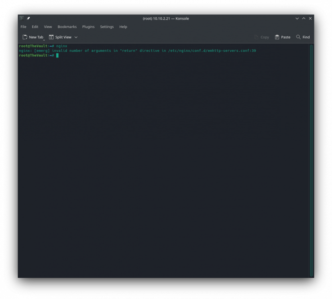Click the Split View label
This screenshot has height=299, width=332.
pyautogui.click(x=63, y=37)
